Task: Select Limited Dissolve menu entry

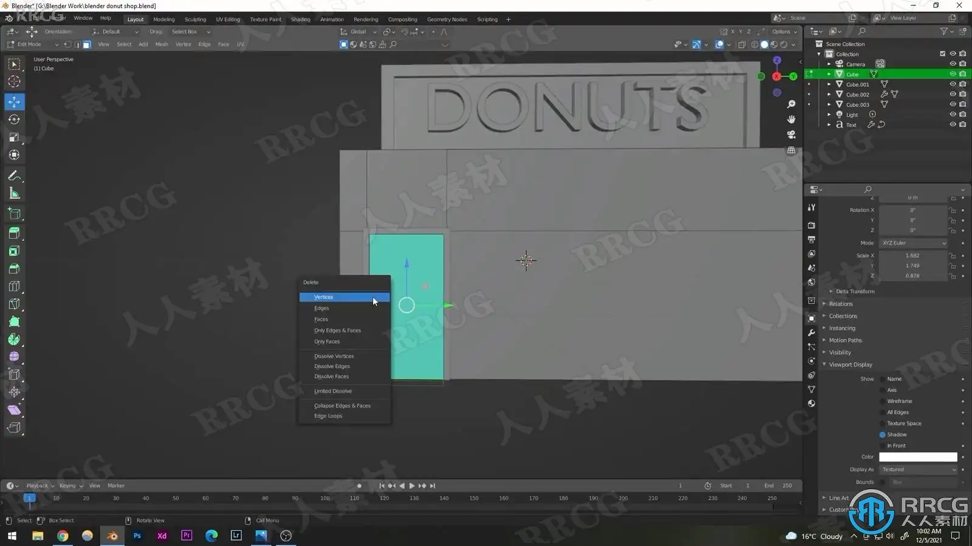Action: coord(344,391)
